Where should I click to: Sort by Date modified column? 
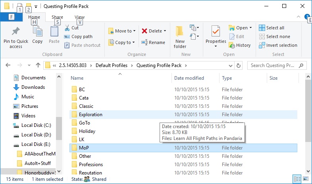(189, 78)
